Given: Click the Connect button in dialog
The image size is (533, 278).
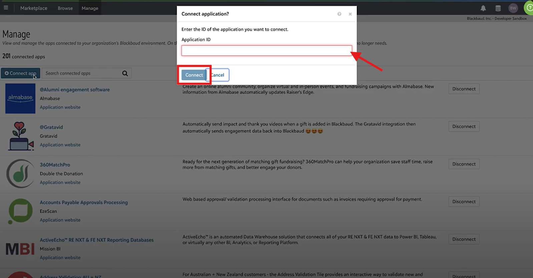Looking at the screenshot, I should click(194, 75).
